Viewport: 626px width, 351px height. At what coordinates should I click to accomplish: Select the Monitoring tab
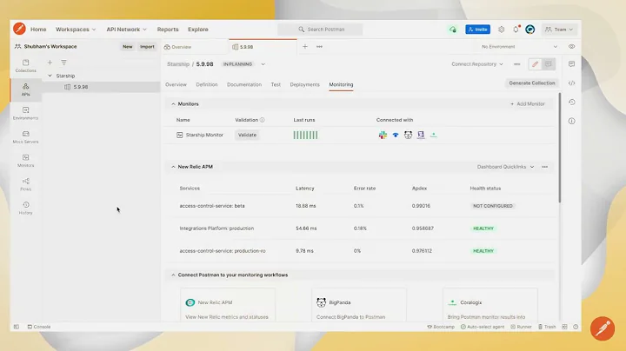click(x=341, y=84)
